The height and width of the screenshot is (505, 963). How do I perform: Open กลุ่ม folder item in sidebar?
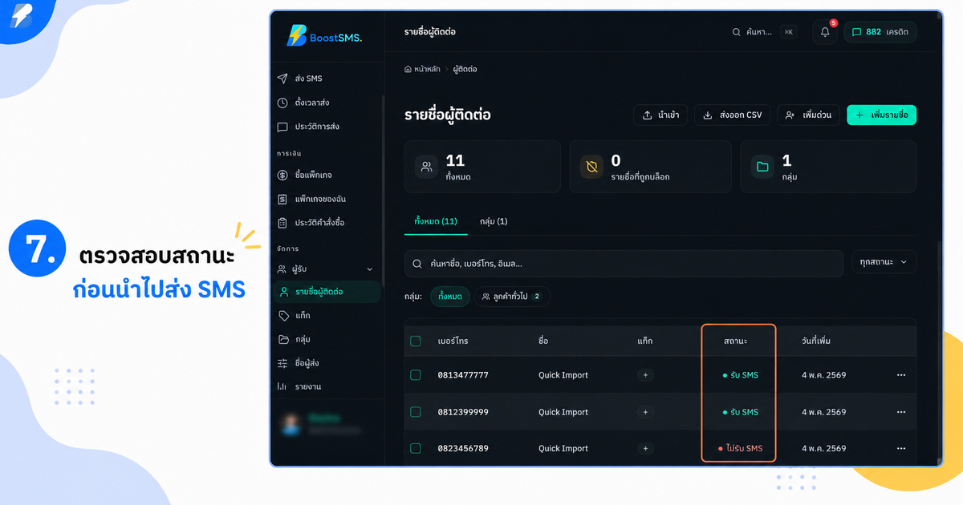[294, 339]
